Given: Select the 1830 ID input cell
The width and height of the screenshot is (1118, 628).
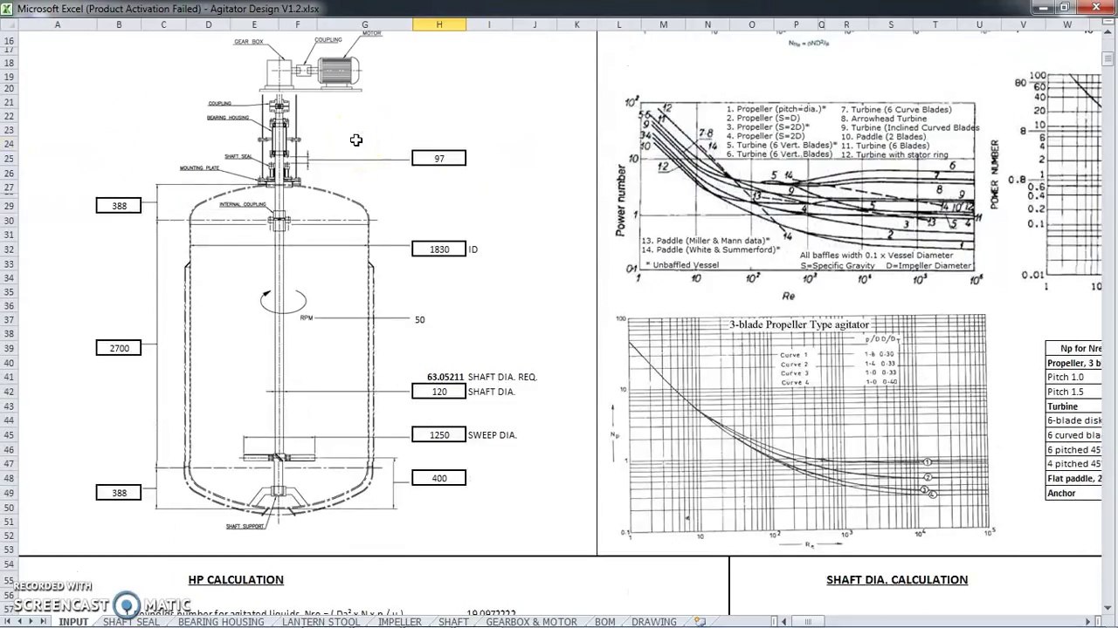Looking at the screenshot, I should 438,249.
